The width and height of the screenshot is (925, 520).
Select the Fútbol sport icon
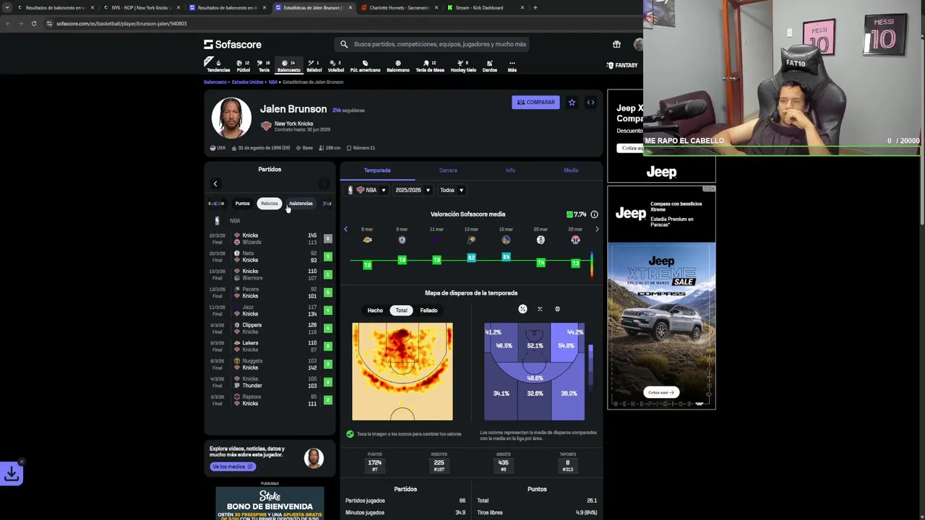(244, 66)
